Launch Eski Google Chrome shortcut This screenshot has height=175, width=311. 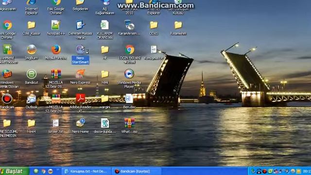(x=56, y=7)
